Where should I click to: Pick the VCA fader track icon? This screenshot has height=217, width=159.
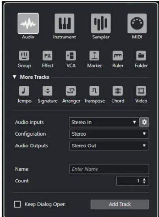tap(71, 56)
